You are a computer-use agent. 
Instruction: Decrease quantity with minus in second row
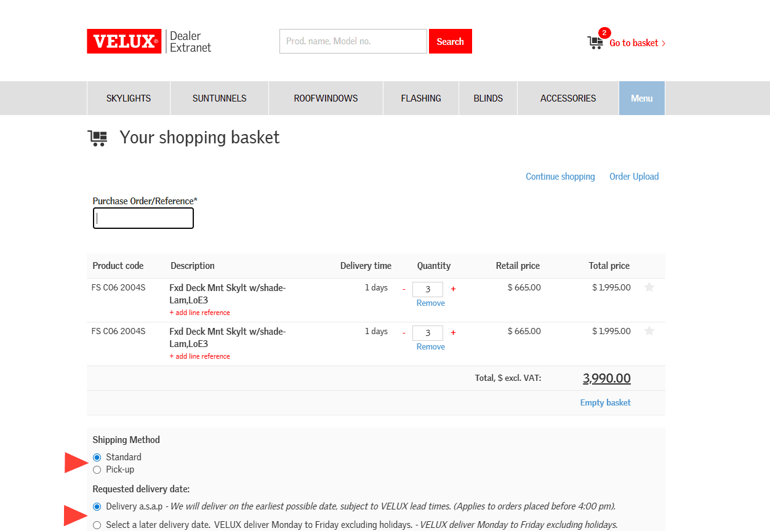pyautogui.click(x=404, y=333)
